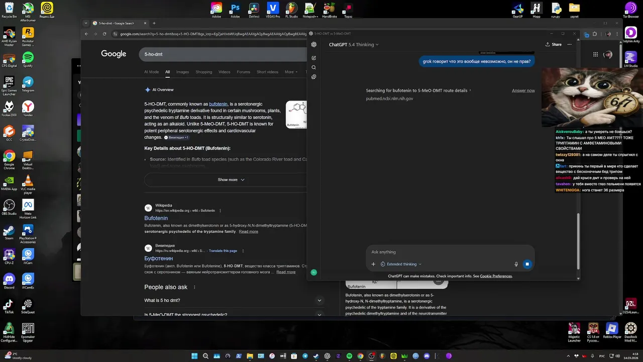Switch to Steam in the taskbar

click(316, 356)
